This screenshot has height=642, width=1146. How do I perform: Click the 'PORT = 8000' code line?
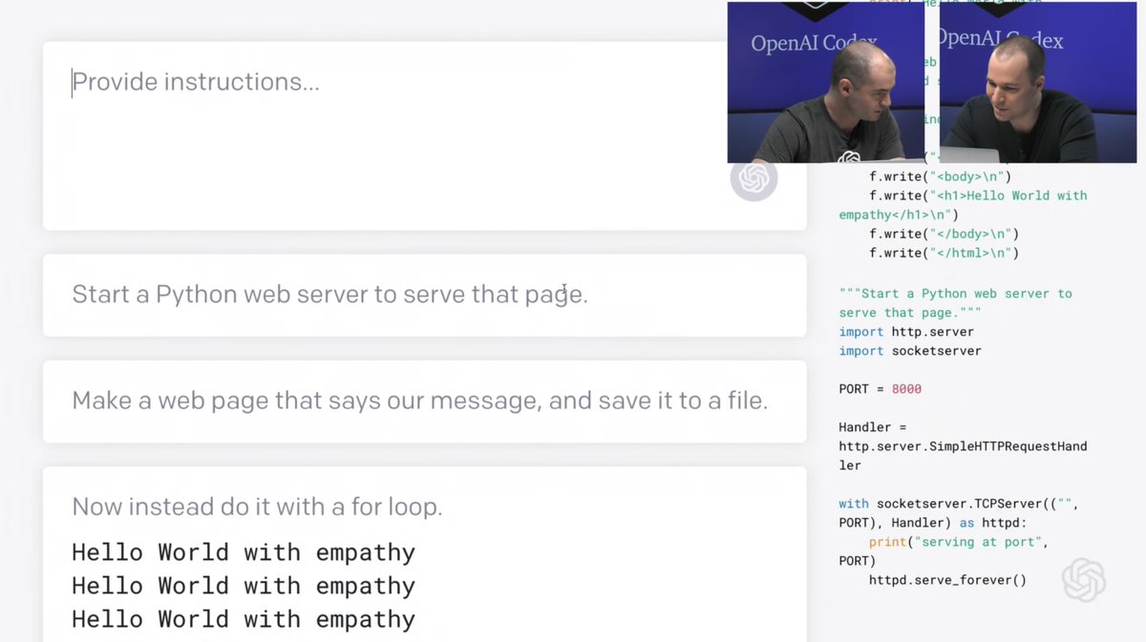pos(880,389)
